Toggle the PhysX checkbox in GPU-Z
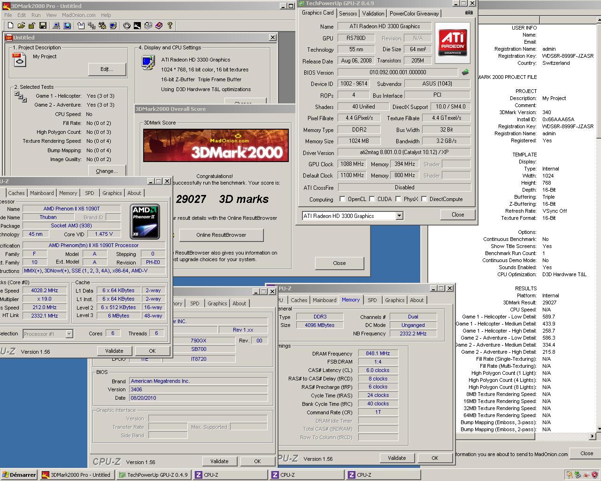Image resolution: width=601 pixels, height=481 pixels. pos(398,199)
